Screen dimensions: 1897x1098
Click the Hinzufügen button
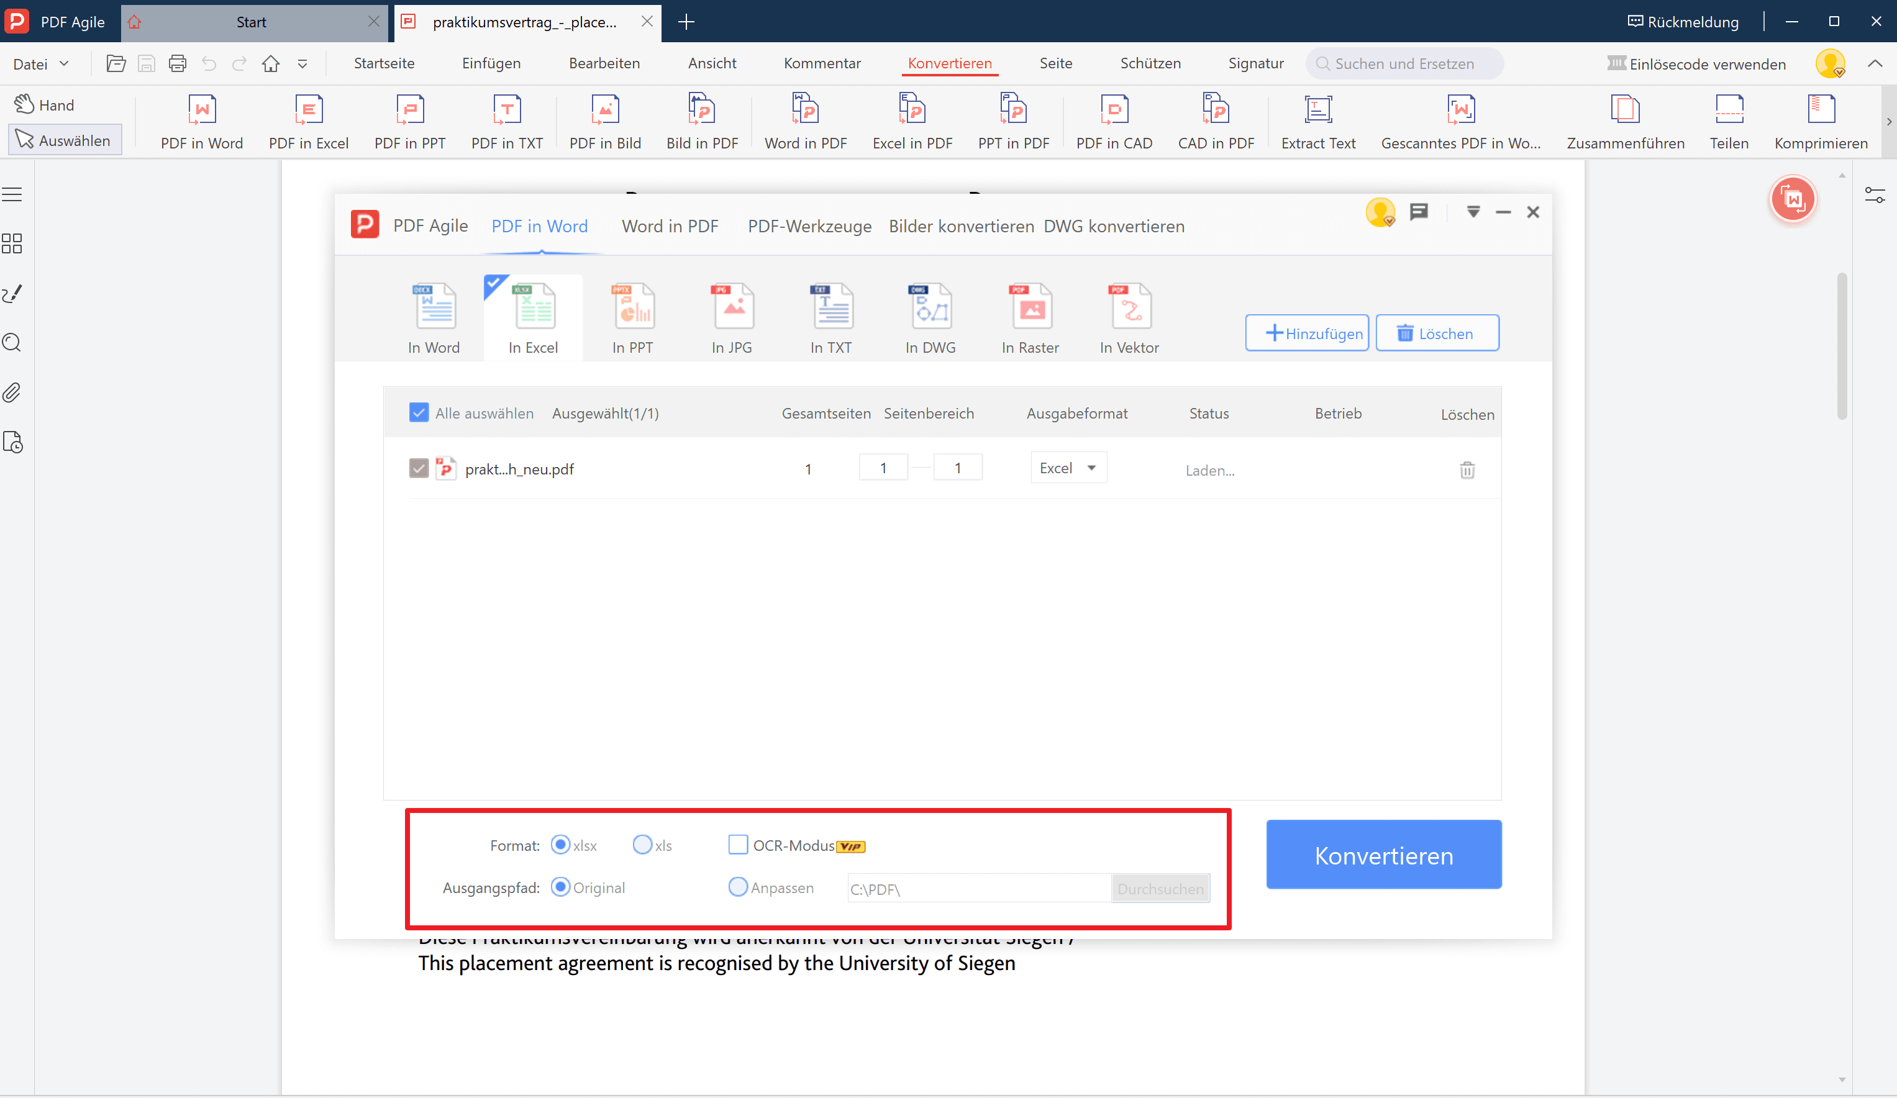point(1306,333)
